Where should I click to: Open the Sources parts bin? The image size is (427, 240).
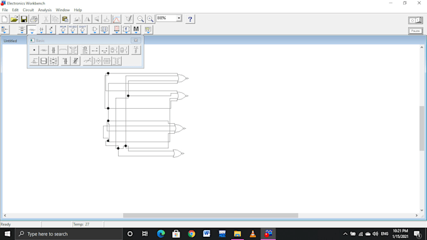click(x=22, y=30)
